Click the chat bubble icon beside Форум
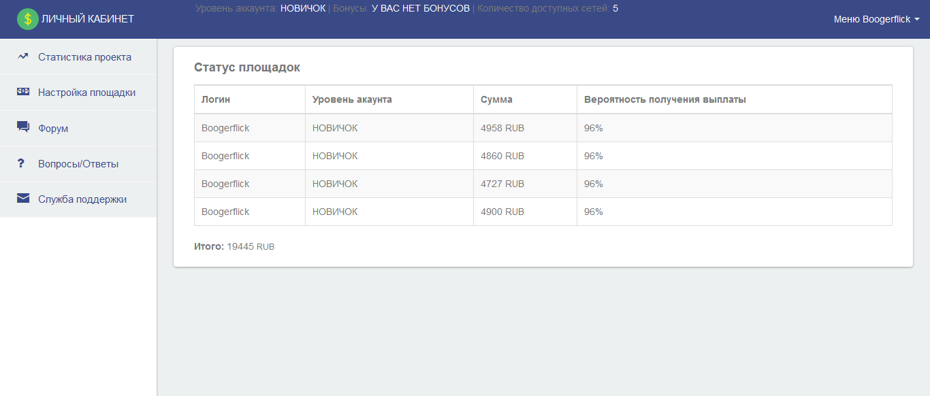Viewport: 930px width, 396px height. [23, 127]
